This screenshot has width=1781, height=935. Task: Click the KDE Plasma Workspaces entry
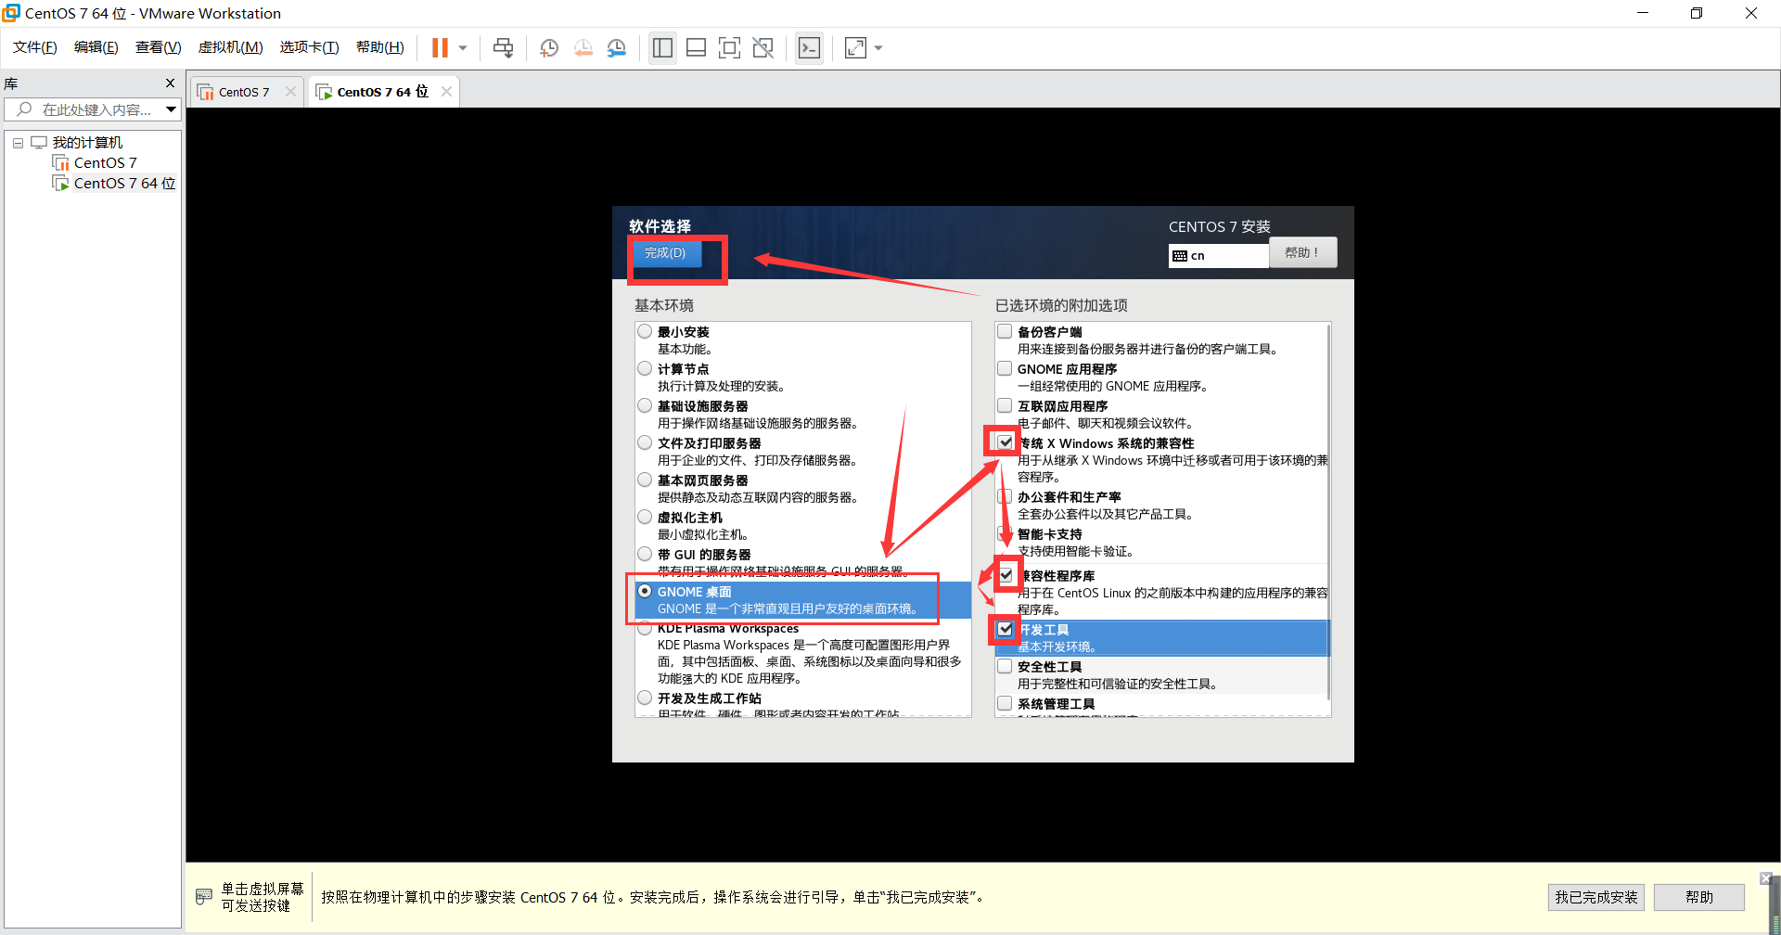tap(803, 653)
